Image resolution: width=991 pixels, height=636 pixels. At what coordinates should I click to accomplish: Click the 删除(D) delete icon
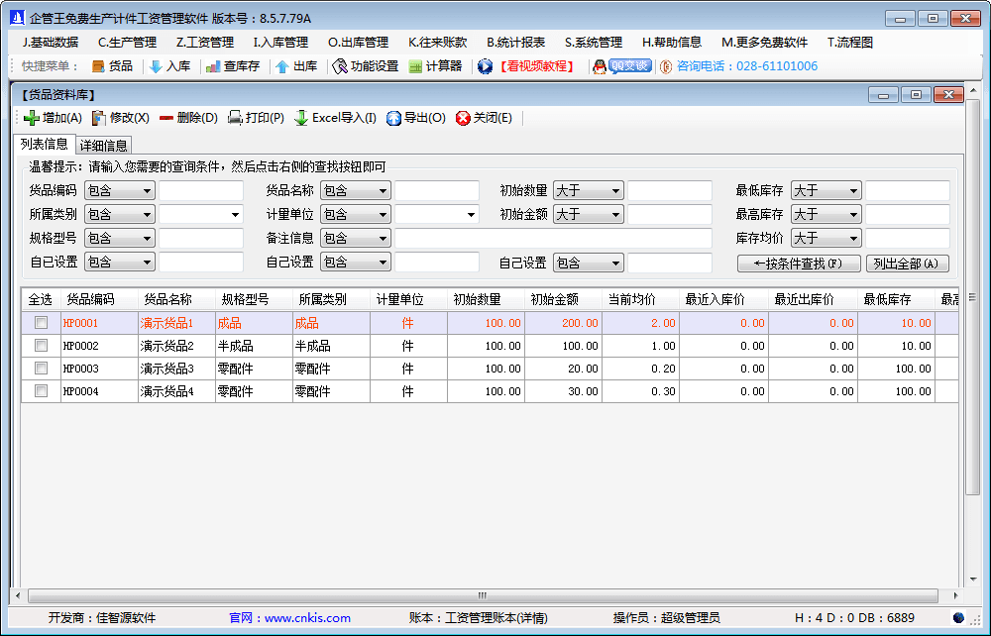click(x=165, y=118)
